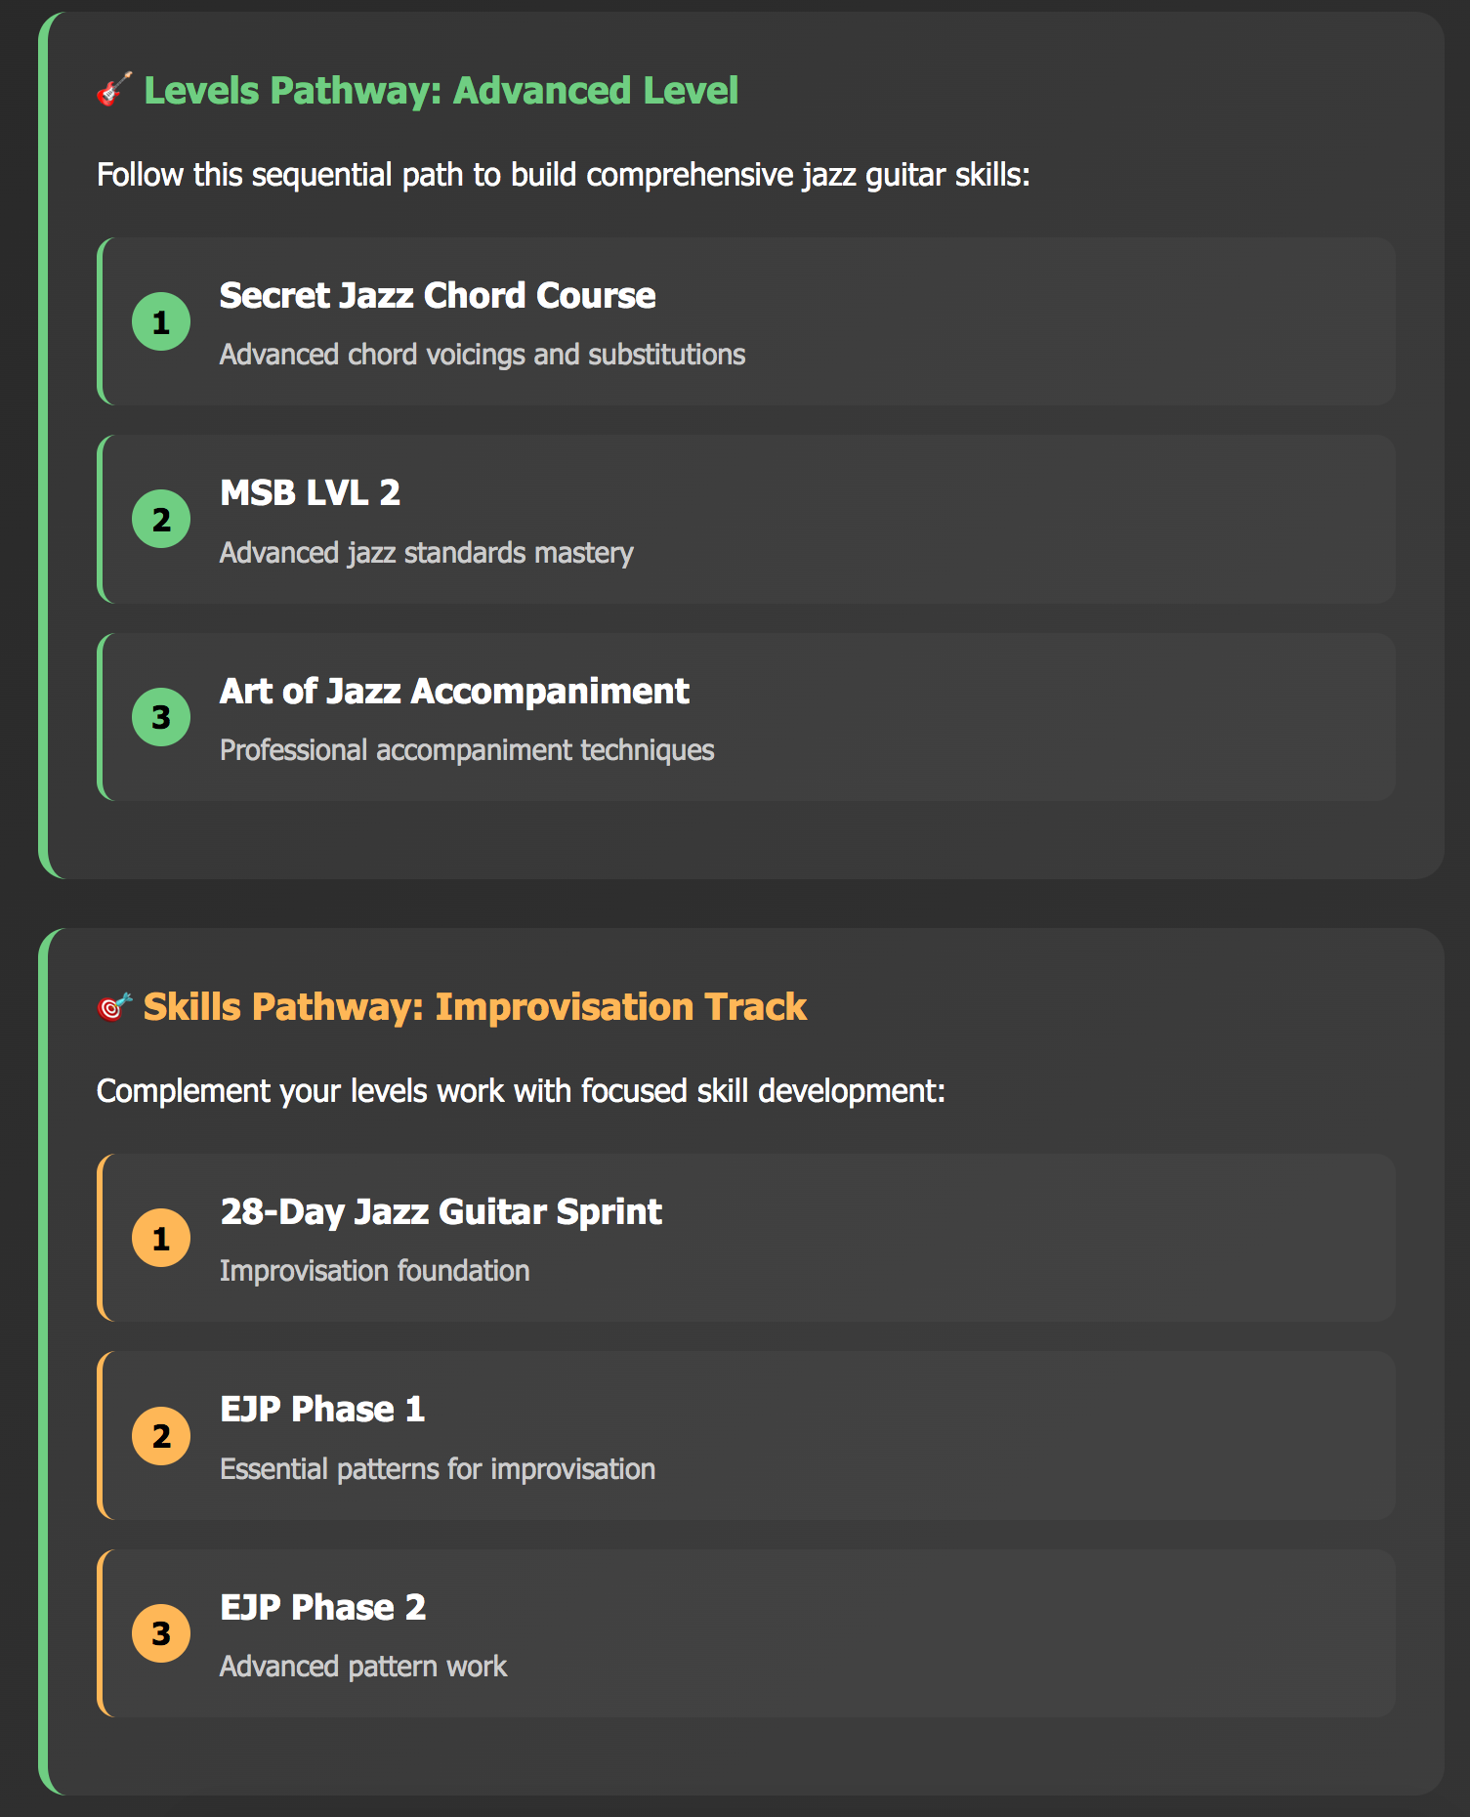Click 'Advanced pattern work' description text
The width and height of the screenshot is (1470, 1817).
tap(363, 1666)
